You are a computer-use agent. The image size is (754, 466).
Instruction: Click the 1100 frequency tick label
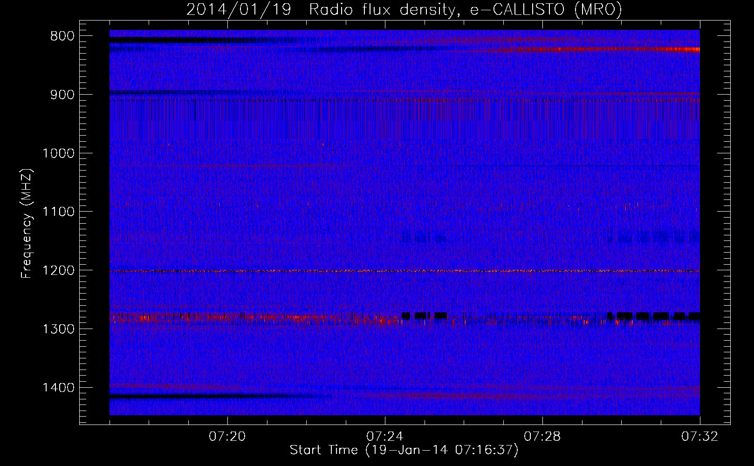point(58,212)
